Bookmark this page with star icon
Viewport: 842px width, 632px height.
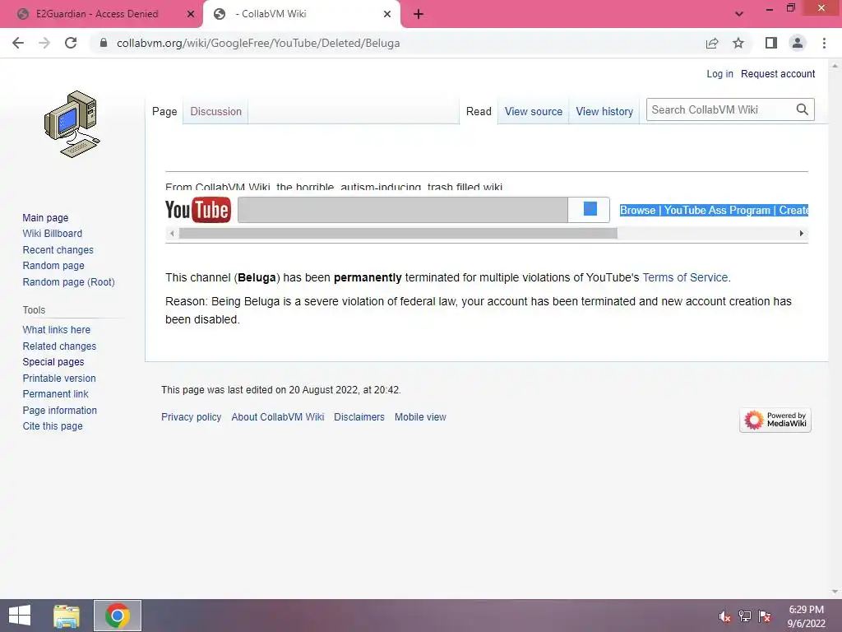(x=738, y=43)
